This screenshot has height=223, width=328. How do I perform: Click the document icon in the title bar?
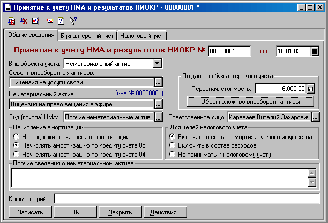[x=8, y=7]
